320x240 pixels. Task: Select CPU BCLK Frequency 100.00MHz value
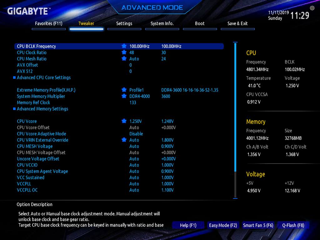tap(139, 46)
